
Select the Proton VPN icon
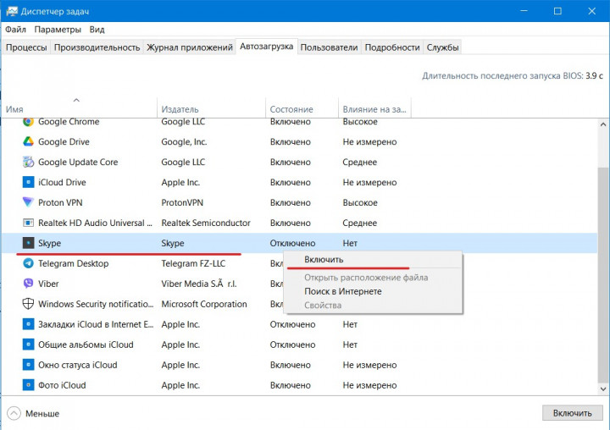coord(28,203)
